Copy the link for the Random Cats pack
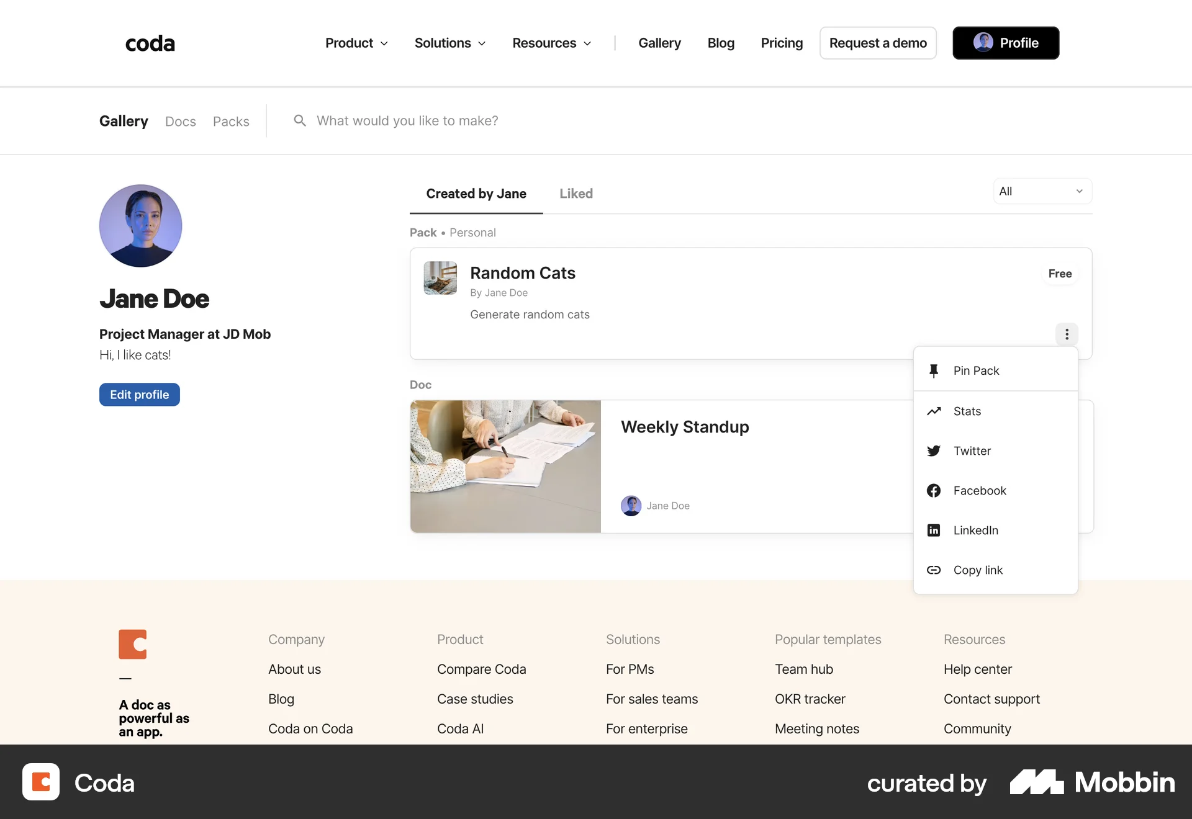The width and height of the screenshot is (1192, 819). (978, 570)
